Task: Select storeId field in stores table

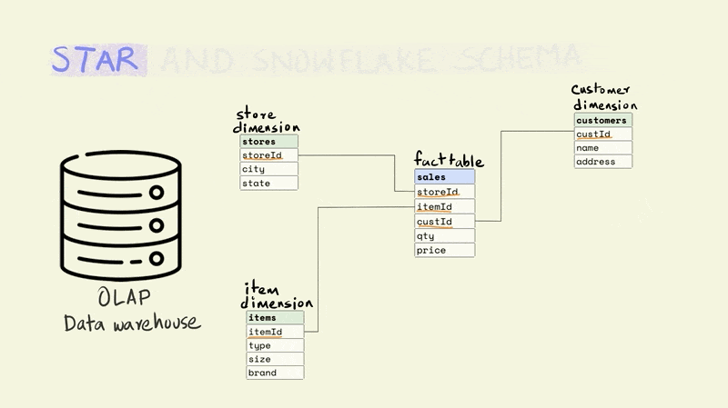Action: click(268, 155)
